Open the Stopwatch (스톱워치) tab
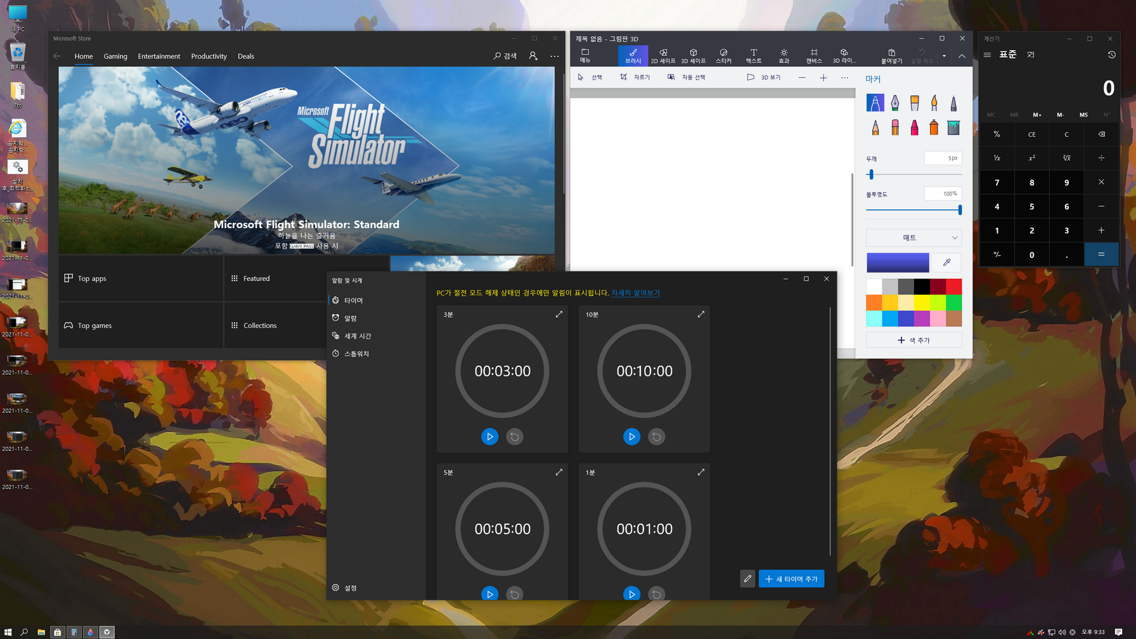This screenshot has width=1136, height=639. [377, 354]
